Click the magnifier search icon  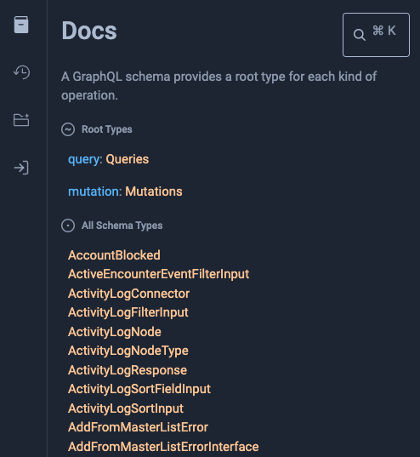click(359, 35)
